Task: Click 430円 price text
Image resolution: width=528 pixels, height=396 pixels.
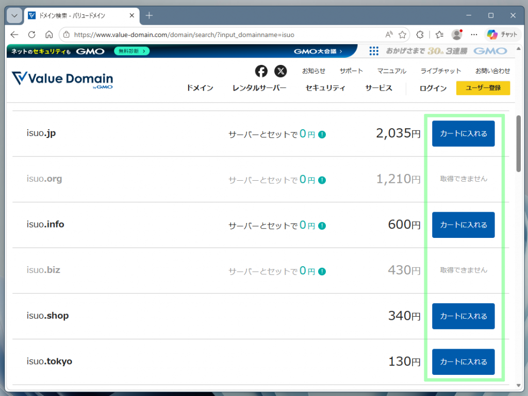Action: coord(404,270)
